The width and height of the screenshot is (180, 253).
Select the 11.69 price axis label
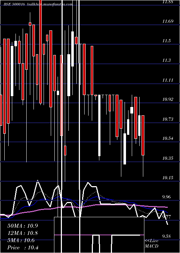tap(168, 21)
